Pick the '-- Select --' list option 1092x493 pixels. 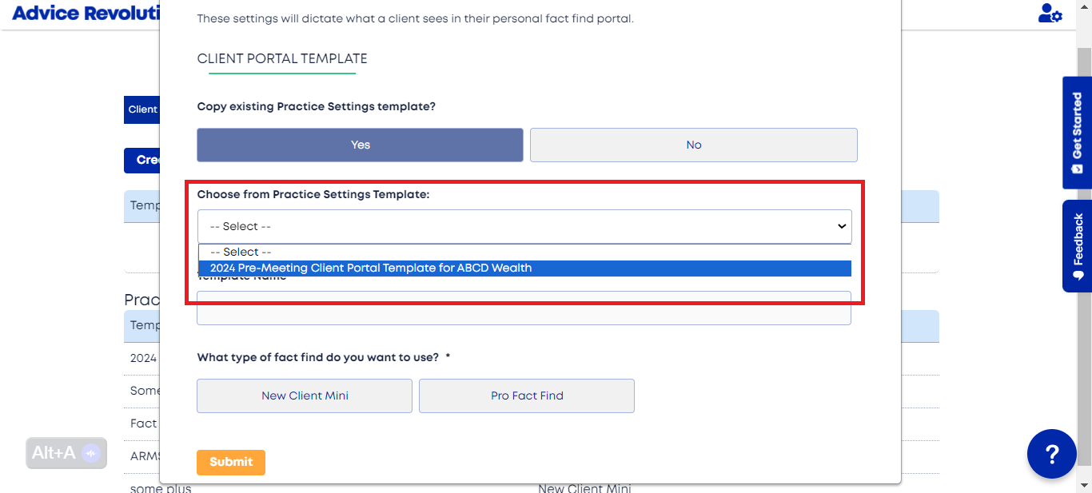[x=525, y=252]
